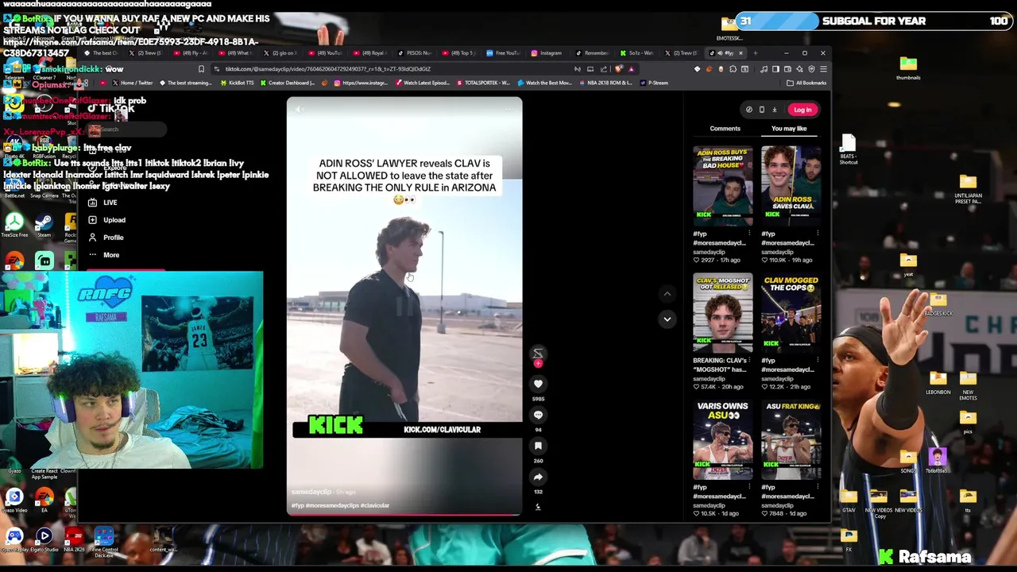The height and width of the screenshot is (572, 1017).
Task: Open a new browser tab with plus button
Action: point(755,53)
